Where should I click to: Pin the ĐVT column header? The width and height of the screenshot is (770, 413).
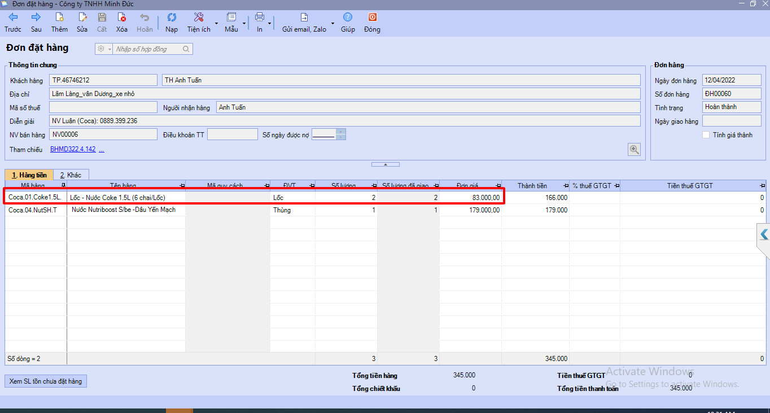312,186
